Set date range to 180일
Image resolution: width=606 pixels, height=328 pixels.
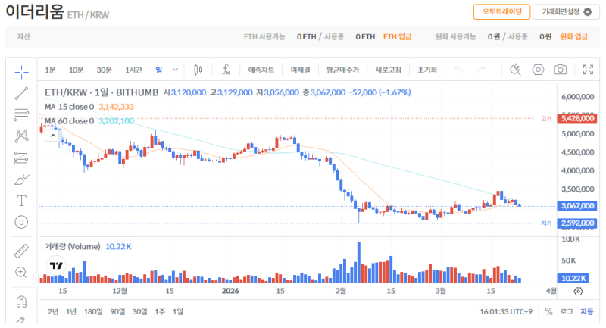[x=93, y=312]
